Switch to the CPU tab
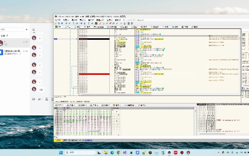This screenshot has height=156, width=249. tap(58, 27)
